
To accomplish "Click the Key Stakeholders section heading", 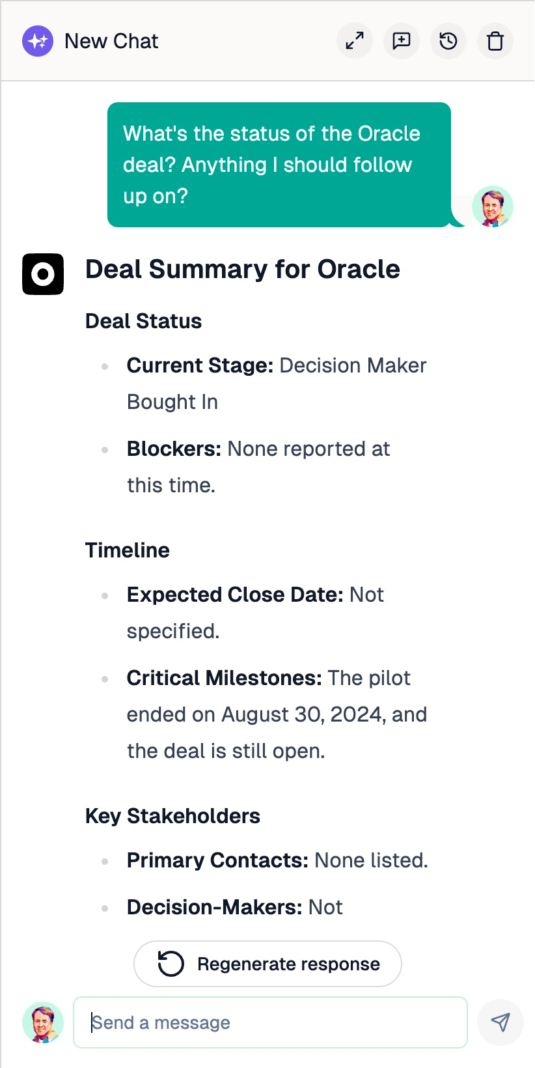I will (x=172, y=816).
